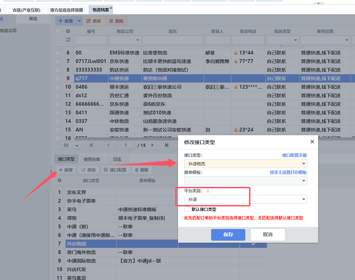This screenshot has height=280, width=355.
Task: Switch to the 使用仓库 tab
Action: pos(92,159)
